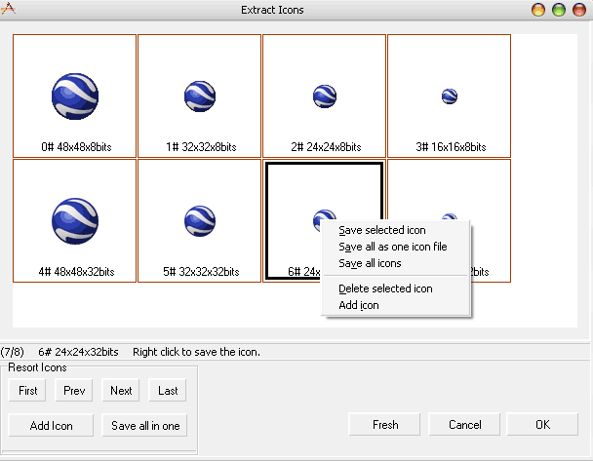Image resolution: width=593 pixels, height=461 pixels.
Task: Click the Cancel button
Action: [464, 424]
